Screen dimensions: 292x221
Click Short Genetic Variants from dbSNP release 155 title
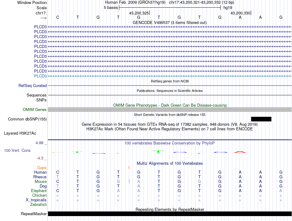[170, 115]
